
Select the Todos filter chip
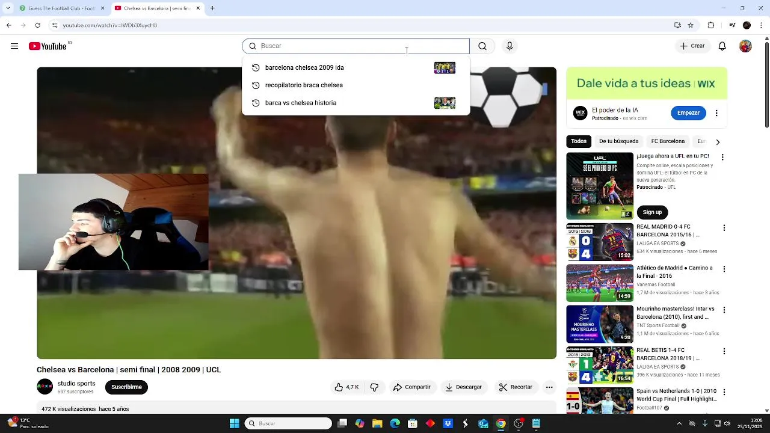pyautogui.click(x=579, y=141)
